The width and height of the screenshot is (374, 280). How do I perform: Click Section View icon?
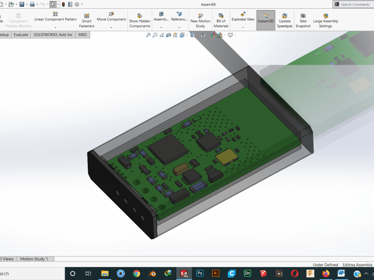(x=168, y=35)
